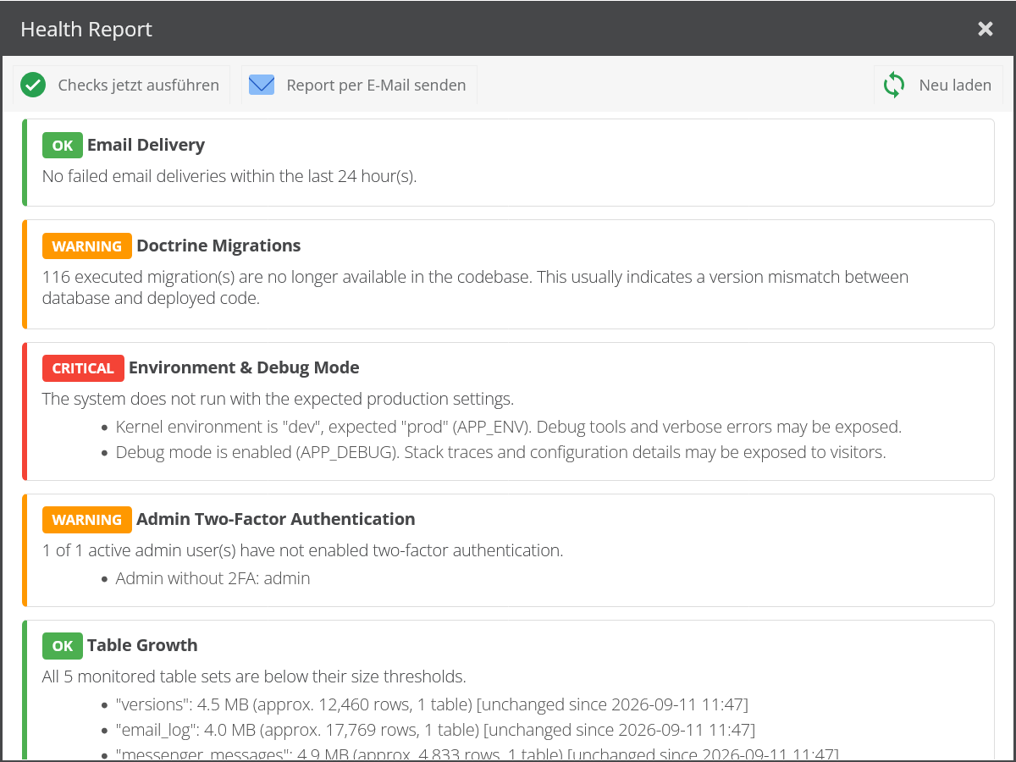Click the Health Report dialog title

(86, 29)
